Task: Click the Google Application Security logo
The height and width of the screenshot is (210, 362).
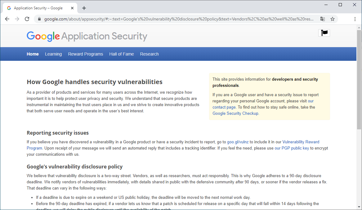Action: 87,36
